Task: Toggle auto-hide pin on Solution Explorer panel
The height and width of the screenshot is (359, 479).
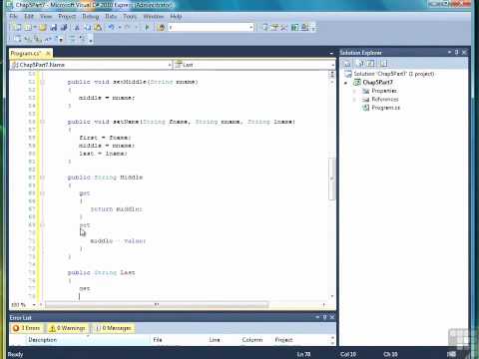Action: (457, 52)
